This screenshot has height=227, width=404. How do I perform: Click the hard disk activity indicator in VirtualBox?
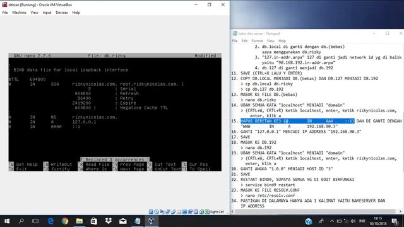151,212
